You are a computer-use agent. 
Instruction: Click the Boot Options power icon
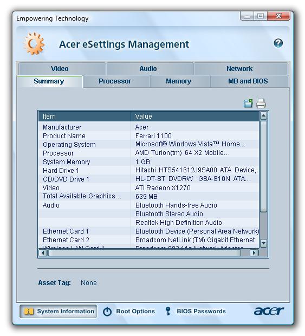(x=107, y=312)
